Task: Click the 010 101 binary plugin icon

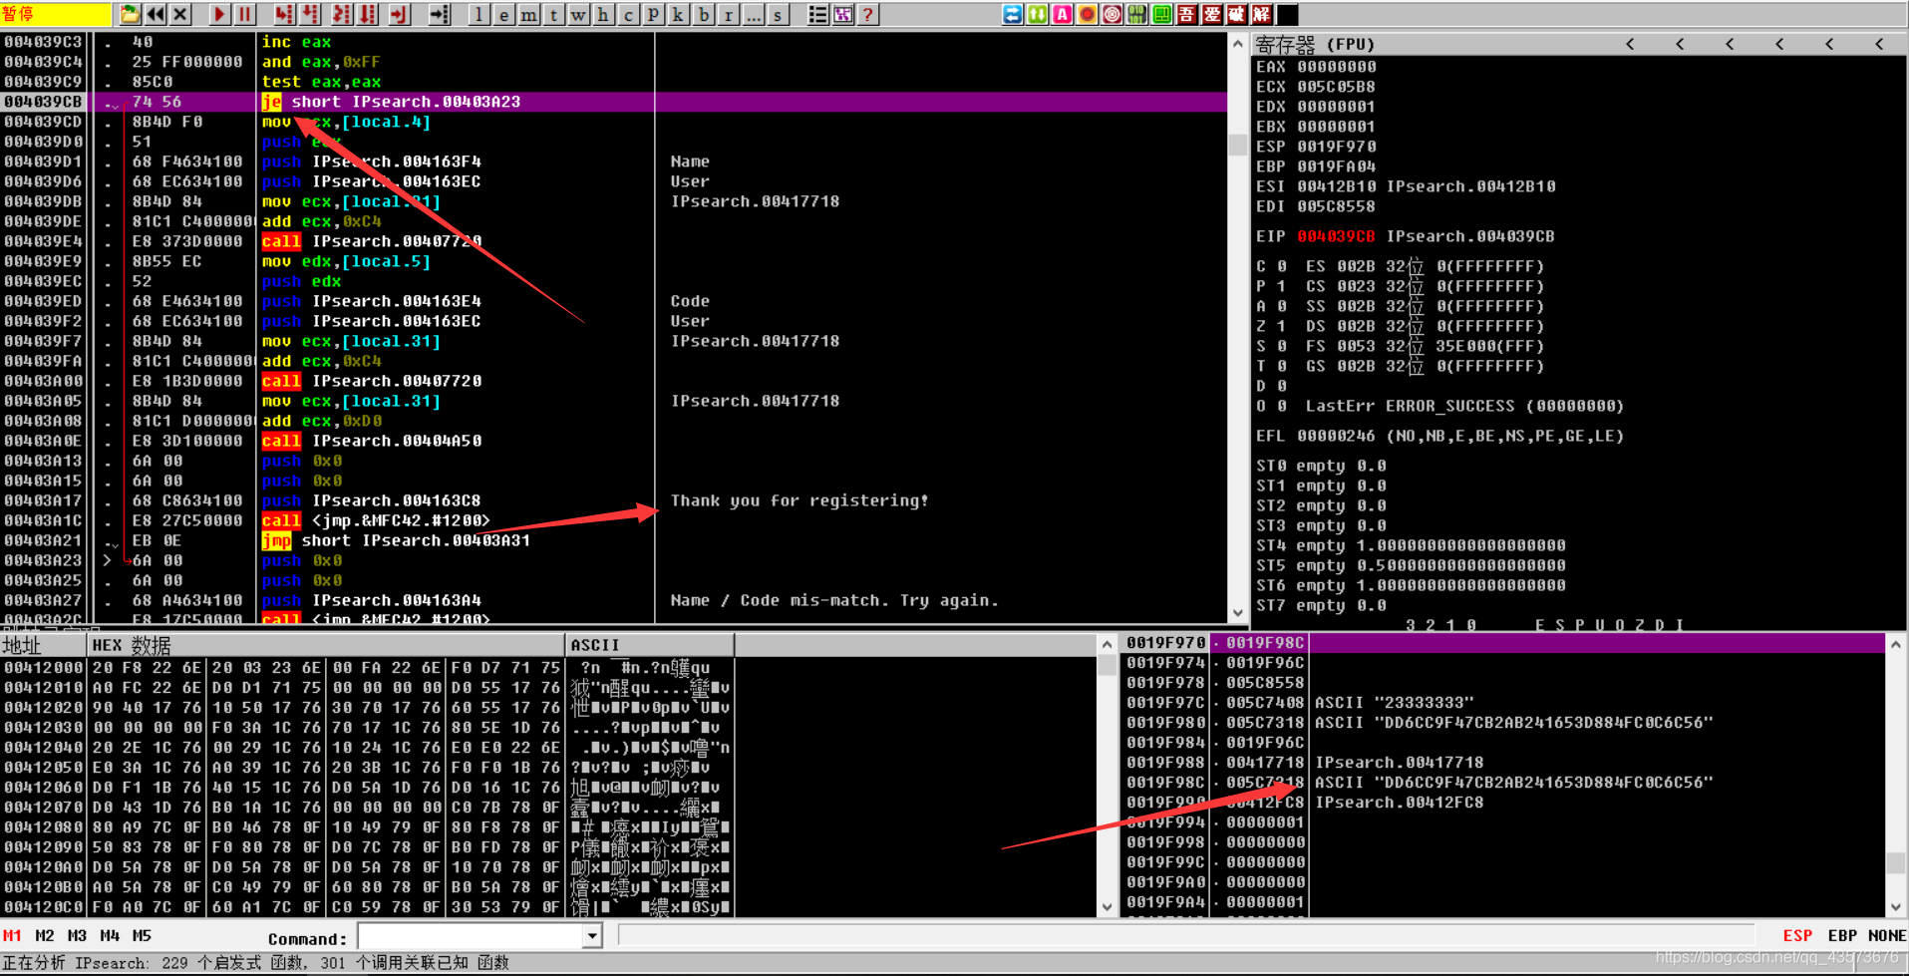Action: coord(1137,14)
